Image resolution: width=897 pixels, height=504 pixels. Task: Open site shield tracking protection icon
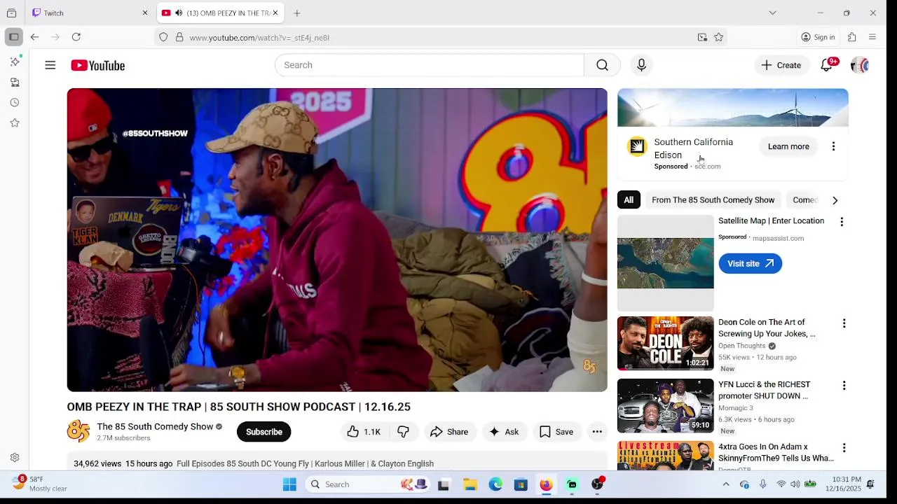(163, 37)
